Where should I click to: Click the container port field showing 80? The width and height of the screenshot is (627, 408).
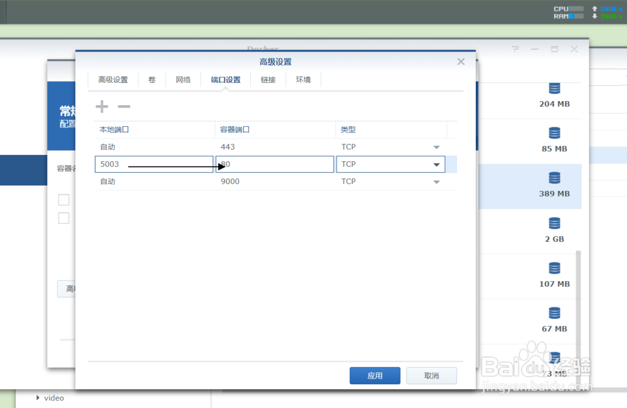point(275,164)
